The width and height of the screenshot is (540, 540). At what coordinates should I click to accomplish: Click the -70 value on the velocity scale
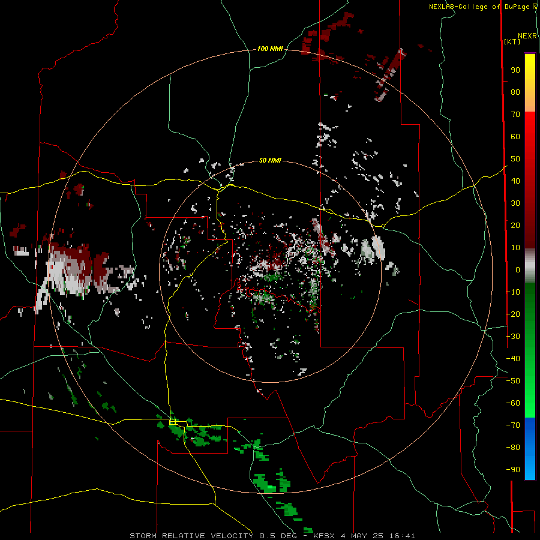pos(513,425)
